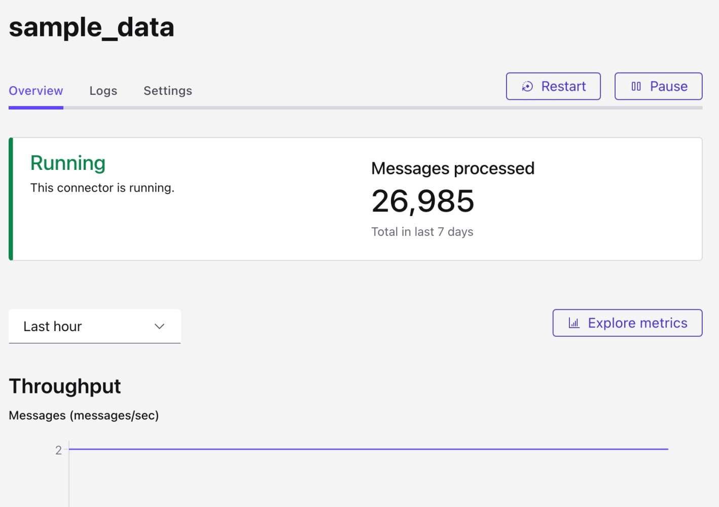This screenshot has height=507, width=719.
Task: Go to the Settings tab
Action: tap(168, 91)
